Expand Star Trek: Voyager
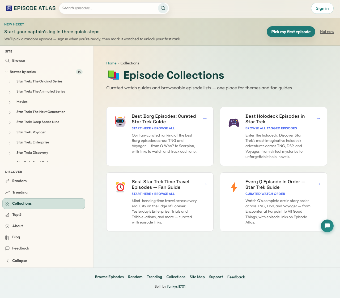Screen dimensions: 340x298 pos(10,133)
